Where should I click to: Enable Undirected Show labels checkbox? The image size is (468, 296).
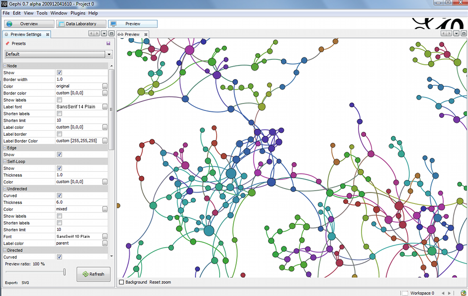pyautogui.click(x=59, y=216)
